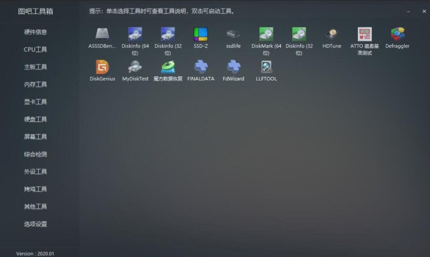Click the LLFTOOL icon

coord(266,67)
